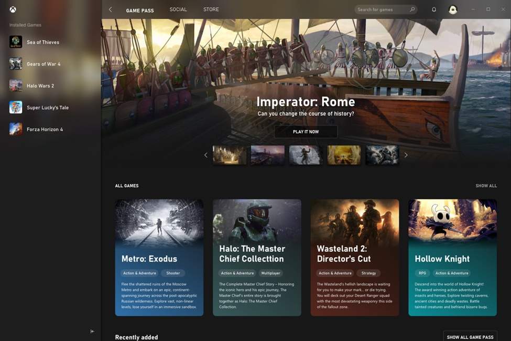Go back in the carousel with left chevron
Image resolution: width=511 pixels, height=341 pixels.
pos(206,155)
